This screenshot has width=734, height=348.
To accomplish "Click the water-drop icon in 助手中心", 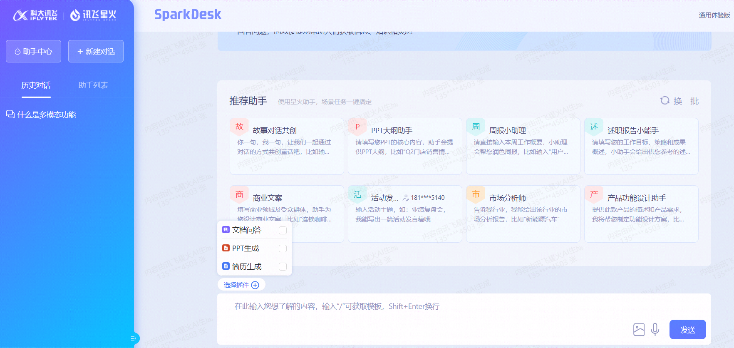I will tap(17, 52).
